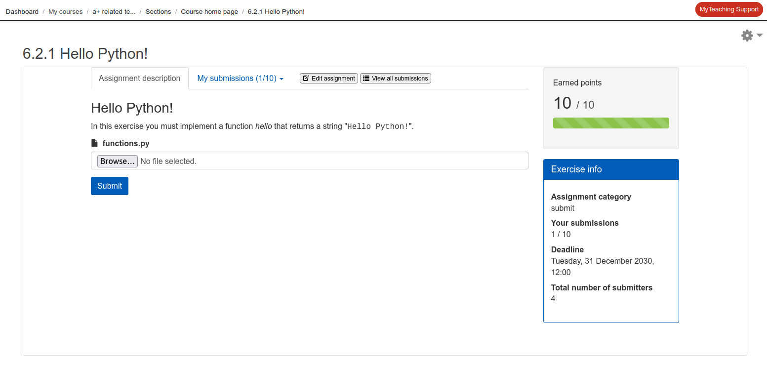Go to Course home page breadcrumb

(x=209, y=11)
